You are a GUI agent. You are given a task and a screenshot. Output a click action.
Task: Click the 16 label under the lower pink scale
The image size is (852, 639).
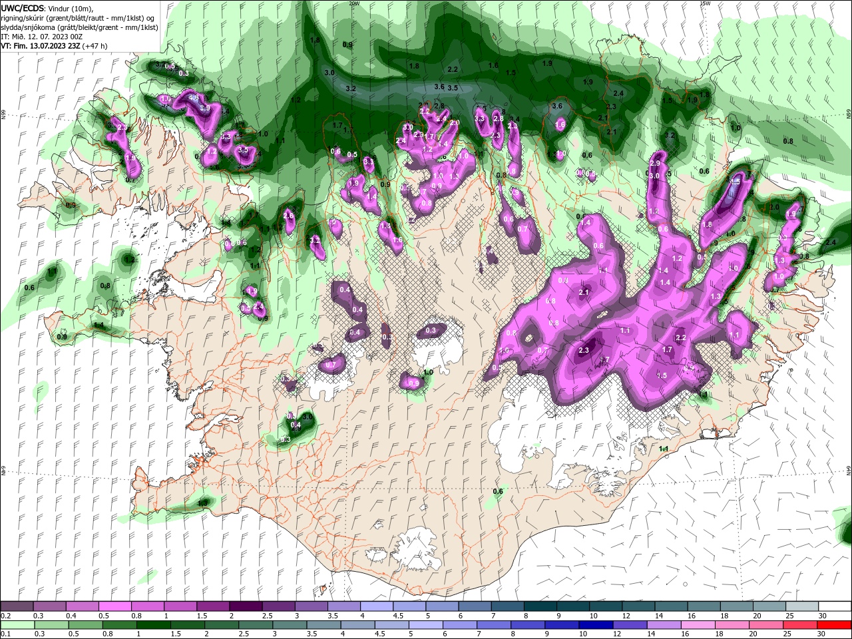click(684, 634)
